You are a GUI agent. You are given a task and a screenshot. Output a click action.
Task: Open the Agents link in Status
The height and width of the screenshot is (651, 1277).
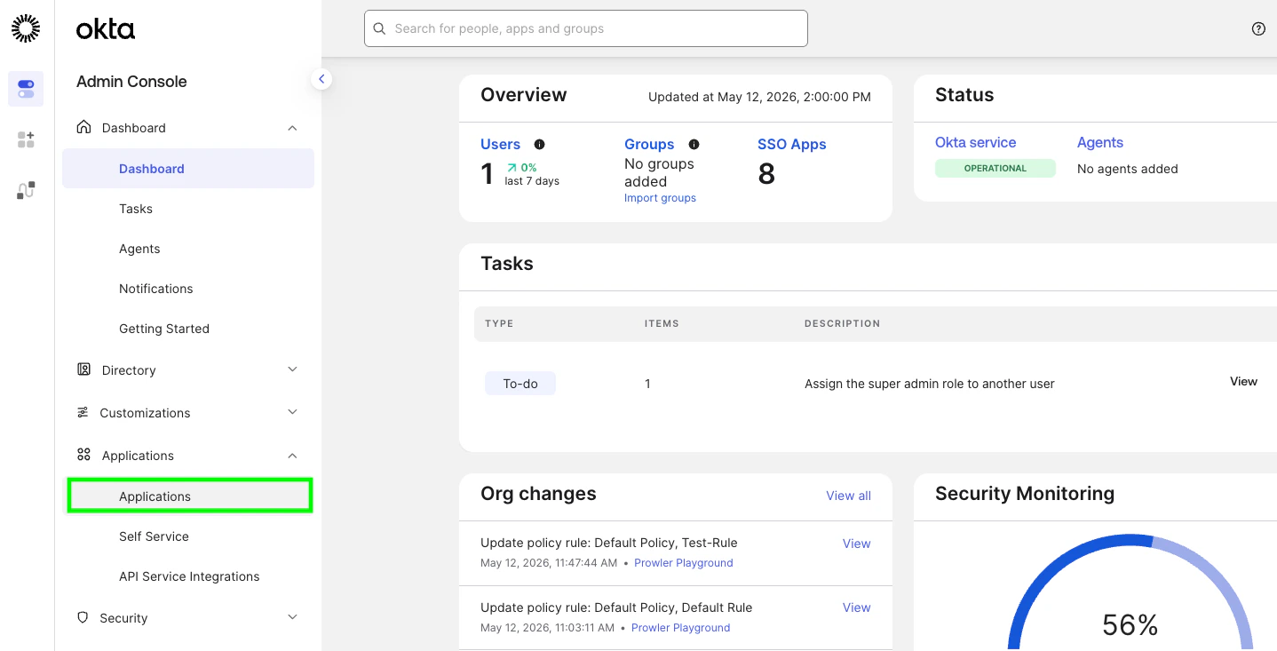pos(1100,142)
